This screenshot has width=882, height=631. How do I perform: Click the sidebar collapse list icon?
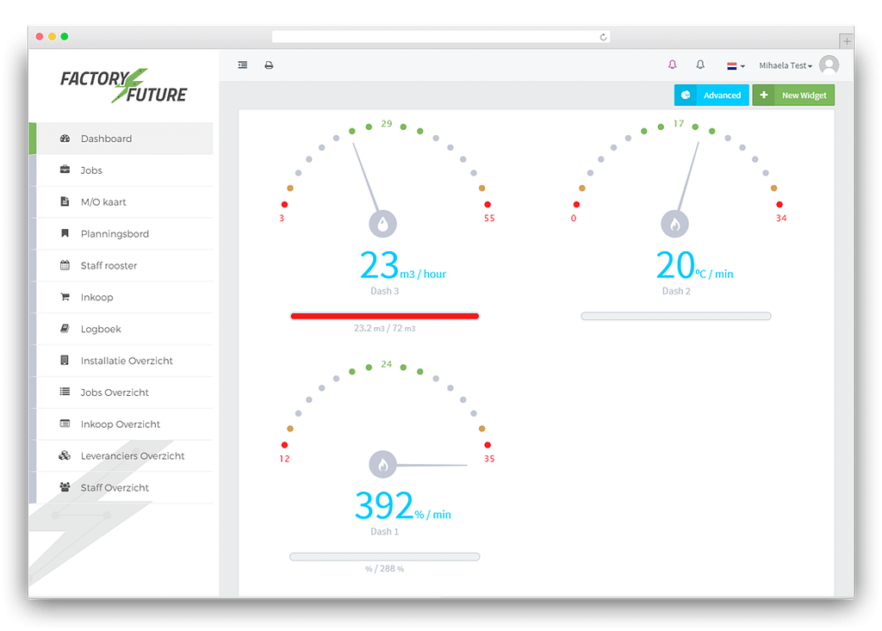point(243,65)
